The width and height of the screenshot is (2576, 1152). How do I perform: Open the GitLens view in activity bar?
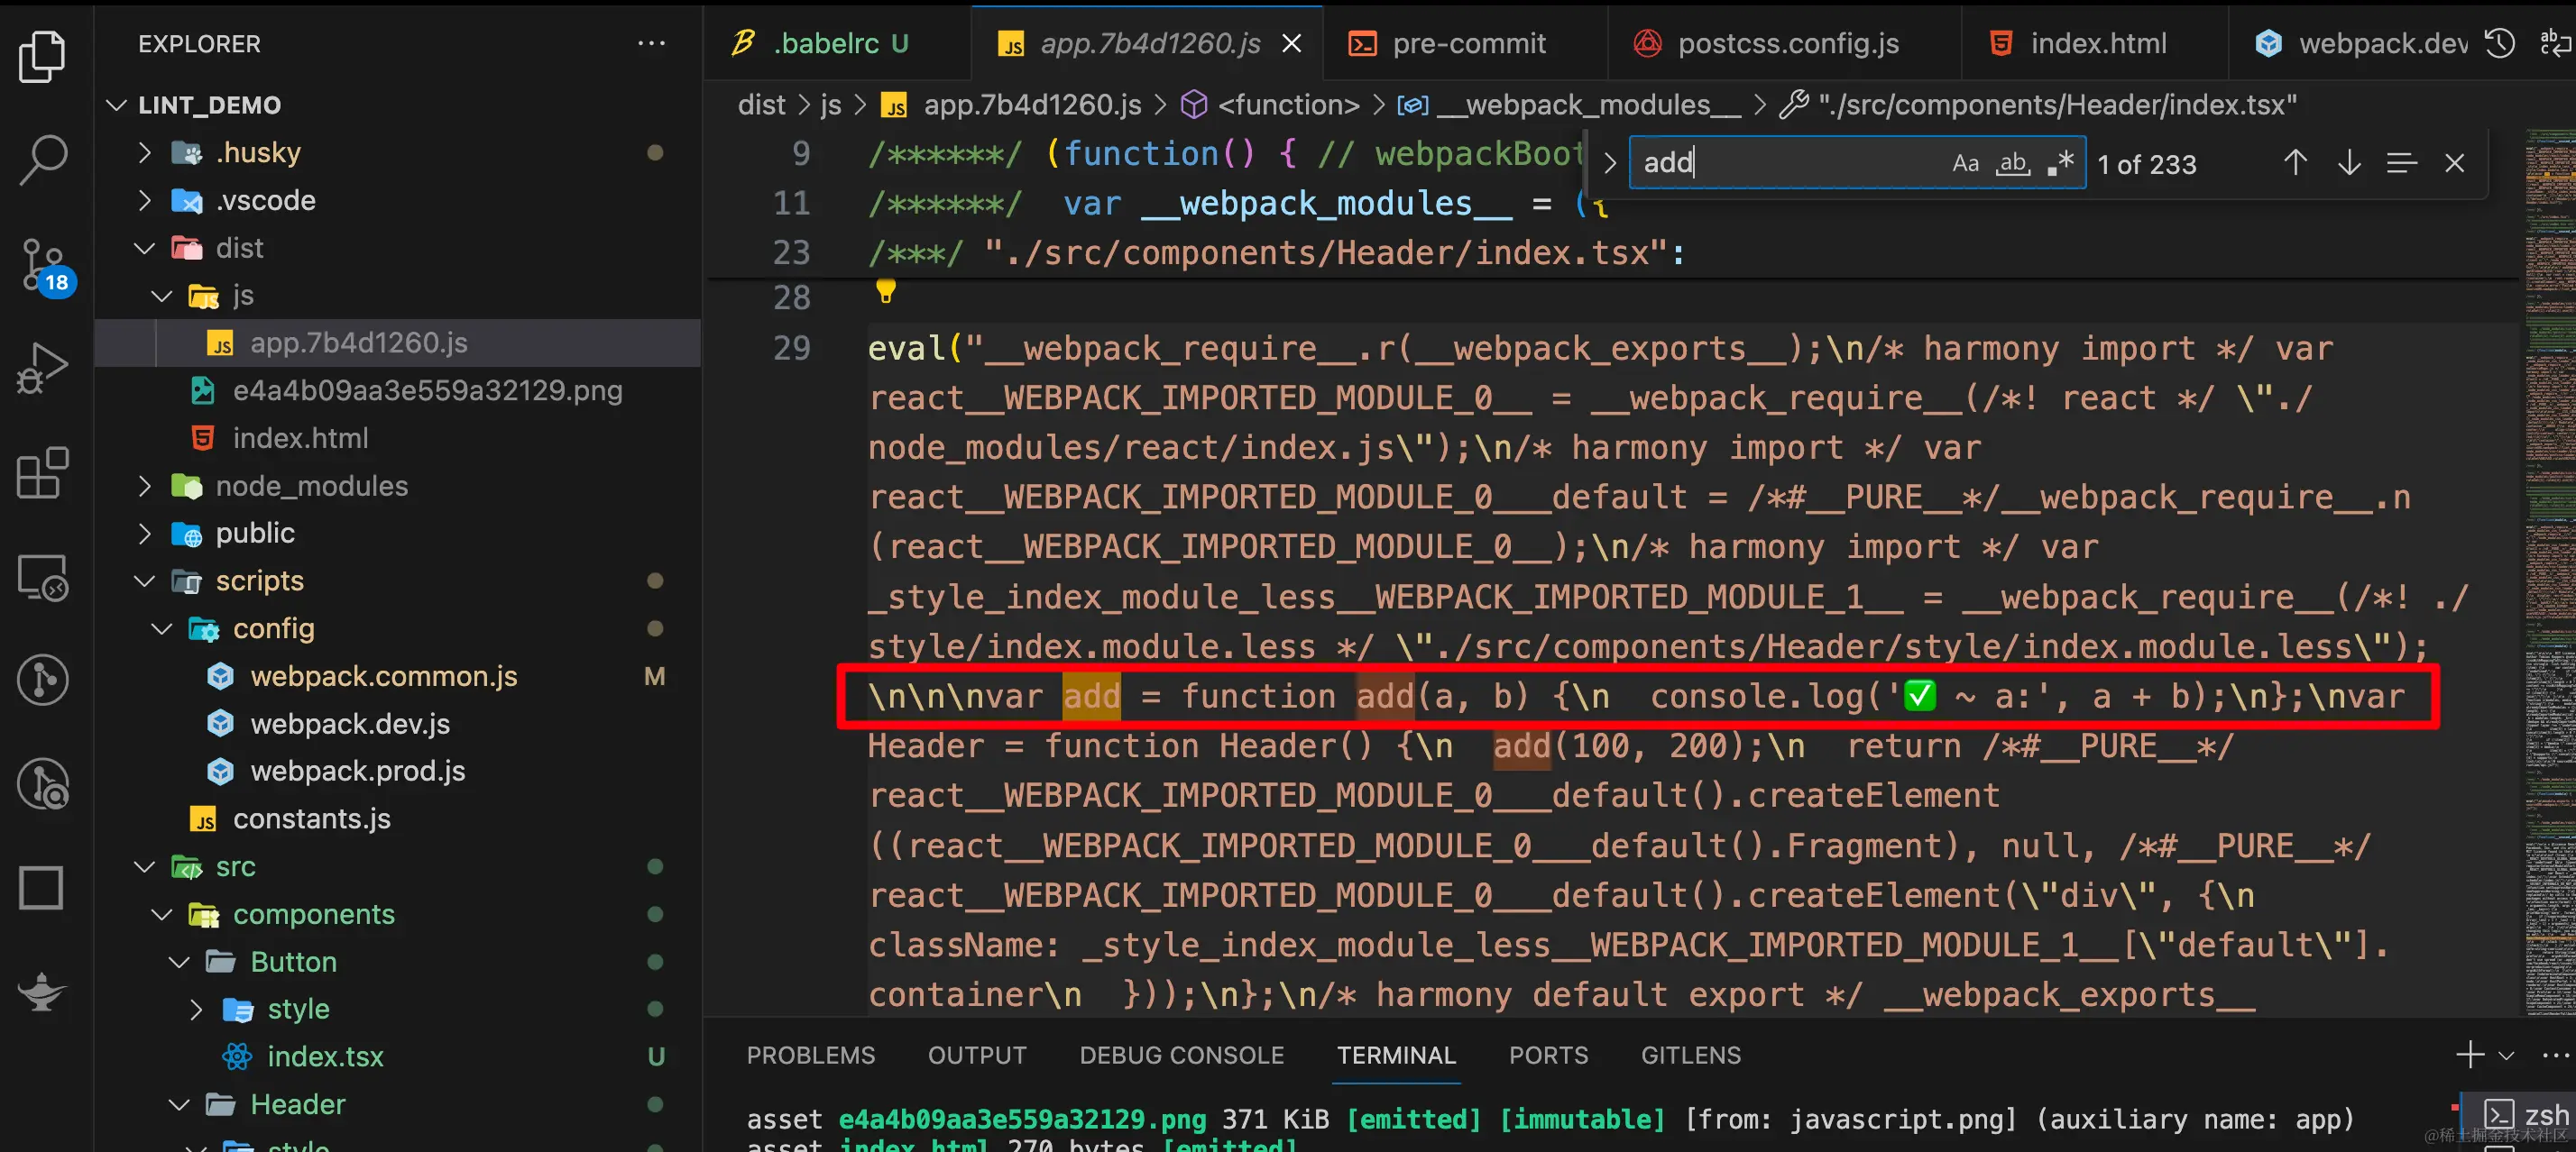(42, 680)
